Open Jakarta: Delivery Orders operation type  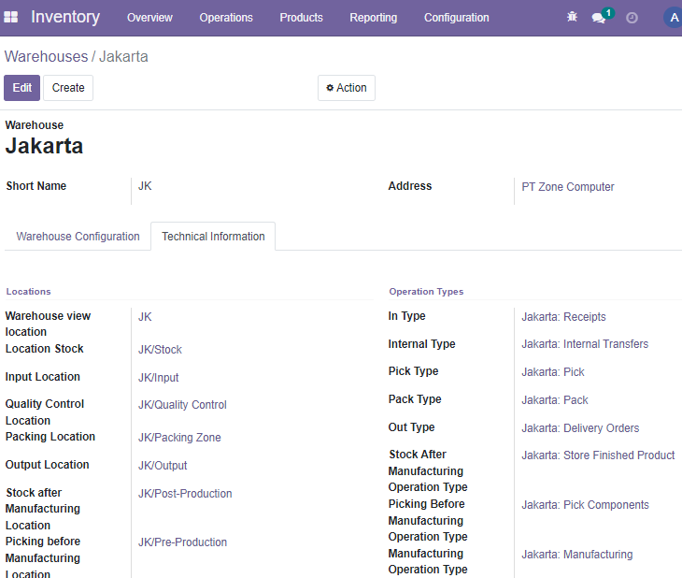(580, 428)
